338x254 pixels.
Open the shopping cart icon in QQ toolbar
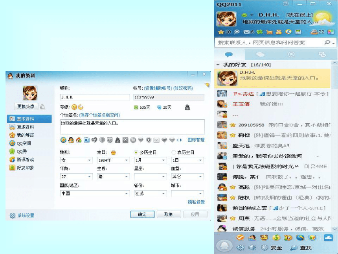[270, 32]
